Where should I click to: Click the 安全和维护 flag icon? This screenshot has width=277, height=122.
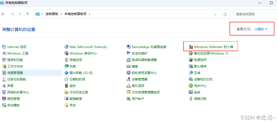(x=129, y=53)
